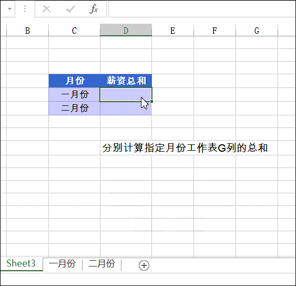The height and width of the screenshot is (286, 296).
Task: Select column F header
Action: point(215,30)
